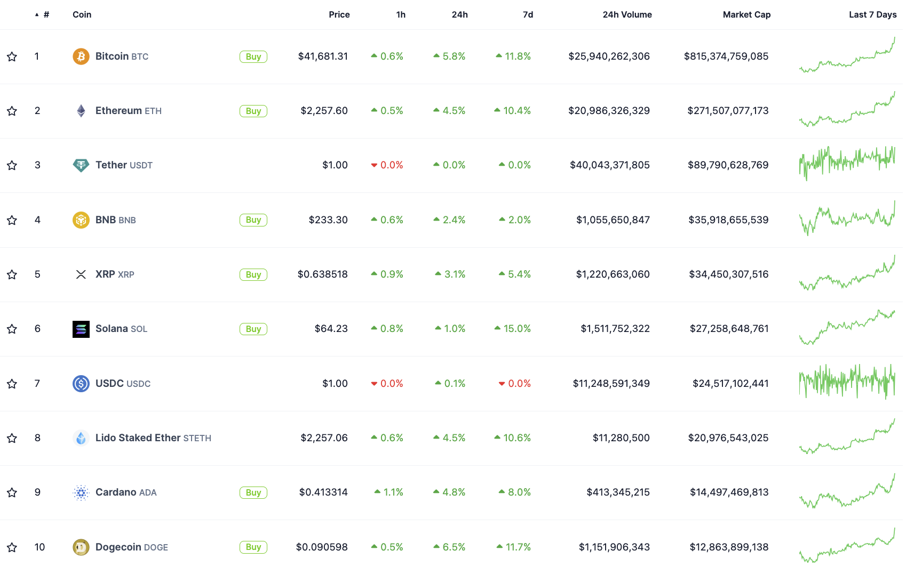Star Solana as a favorite
Image resolution: width=906 pixels, height=567 pixels.
tap(12, 329)
